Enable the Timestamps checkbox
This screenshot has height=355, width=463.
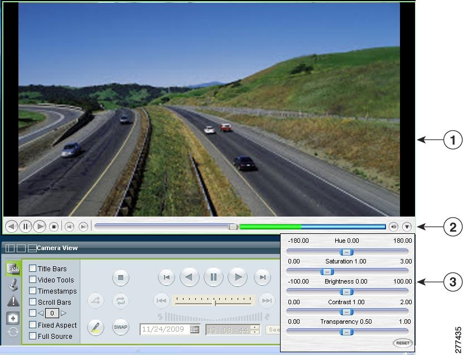[x=32, y=291]
